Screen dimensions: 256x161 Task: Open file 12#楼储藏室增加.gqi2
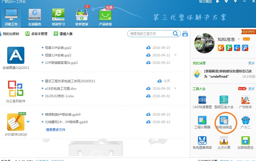61,63
